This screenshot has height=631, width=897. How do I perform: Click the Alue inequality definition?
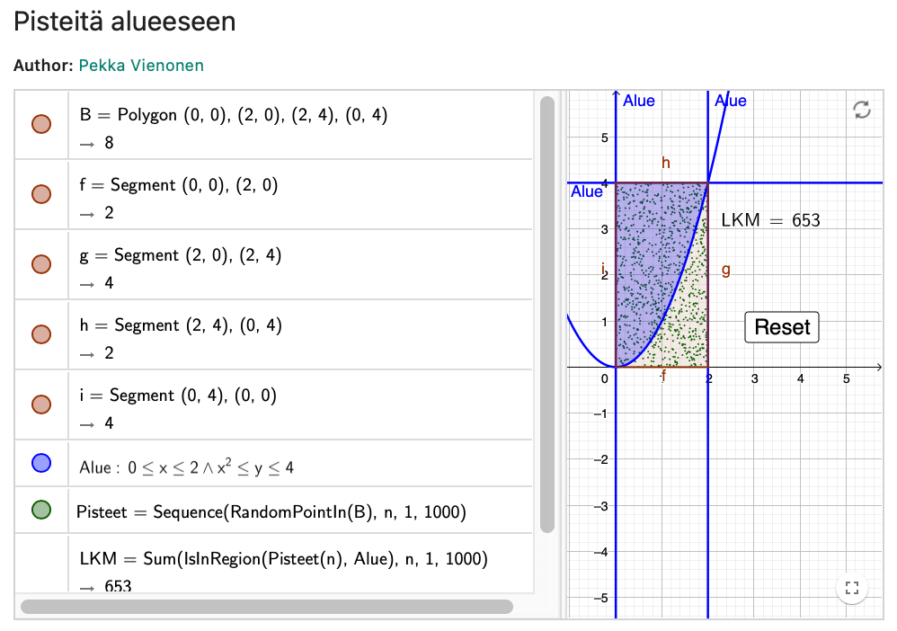pos(187,467)
